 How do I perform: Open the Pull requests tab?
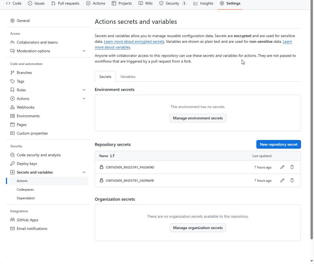pyautogui.click(x=65, y=4)
